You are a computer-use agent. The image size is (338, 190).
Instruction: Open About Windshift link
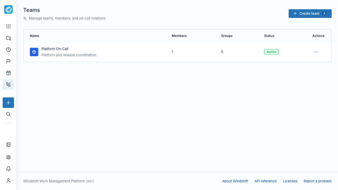[235, 181]
